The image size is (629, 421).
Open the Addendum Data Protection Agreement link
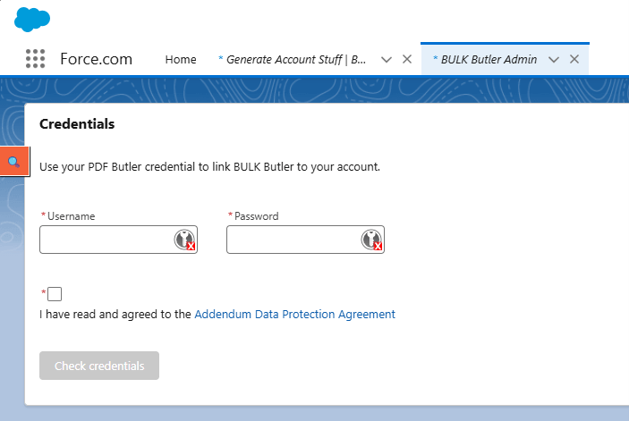(294, 315)
